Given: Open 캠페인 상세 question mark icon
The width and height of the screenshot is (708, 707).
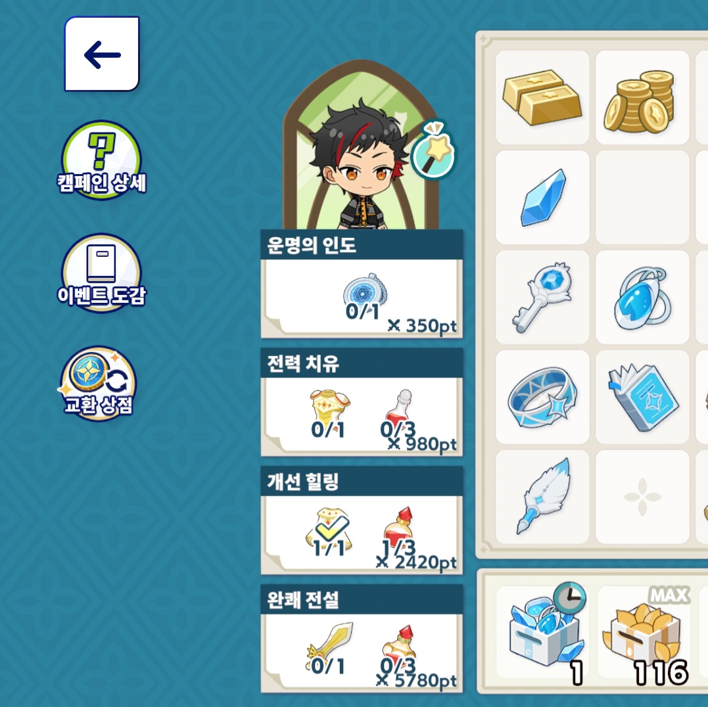Looking at the screenshot, I should coord(102,160).
